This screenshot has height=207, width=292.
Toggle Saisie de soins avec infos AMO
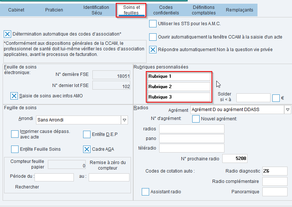pos(14,96)
